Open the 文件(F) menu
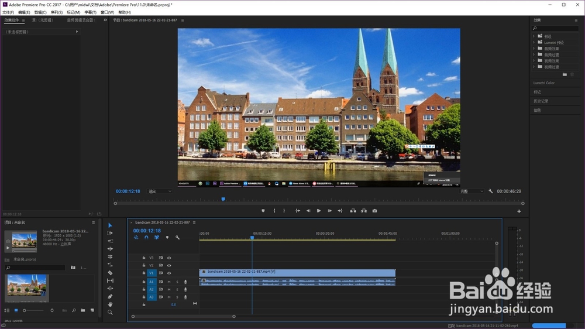Screen dimensions: 585x329 click(8, 12)
